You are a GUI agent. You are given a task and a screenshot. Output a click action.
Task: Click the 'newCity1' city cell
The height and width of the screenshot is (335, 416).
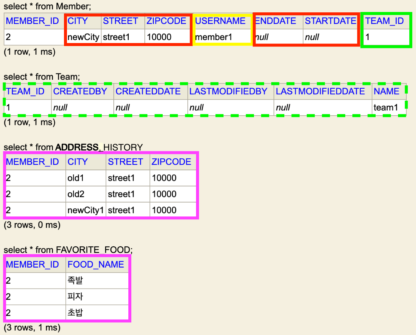click(x=85, y=210)
